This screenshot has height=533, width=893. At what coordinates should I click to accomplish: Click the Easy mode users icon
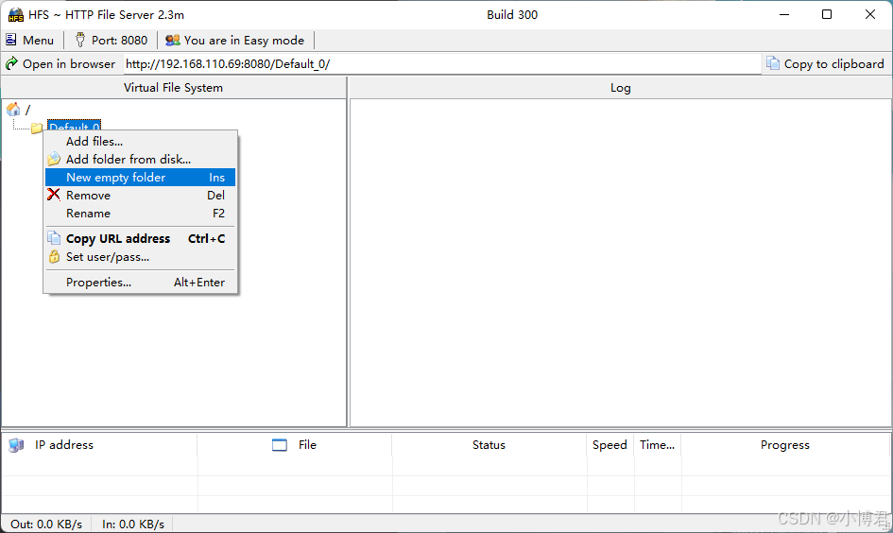click(x=173, y=40)
